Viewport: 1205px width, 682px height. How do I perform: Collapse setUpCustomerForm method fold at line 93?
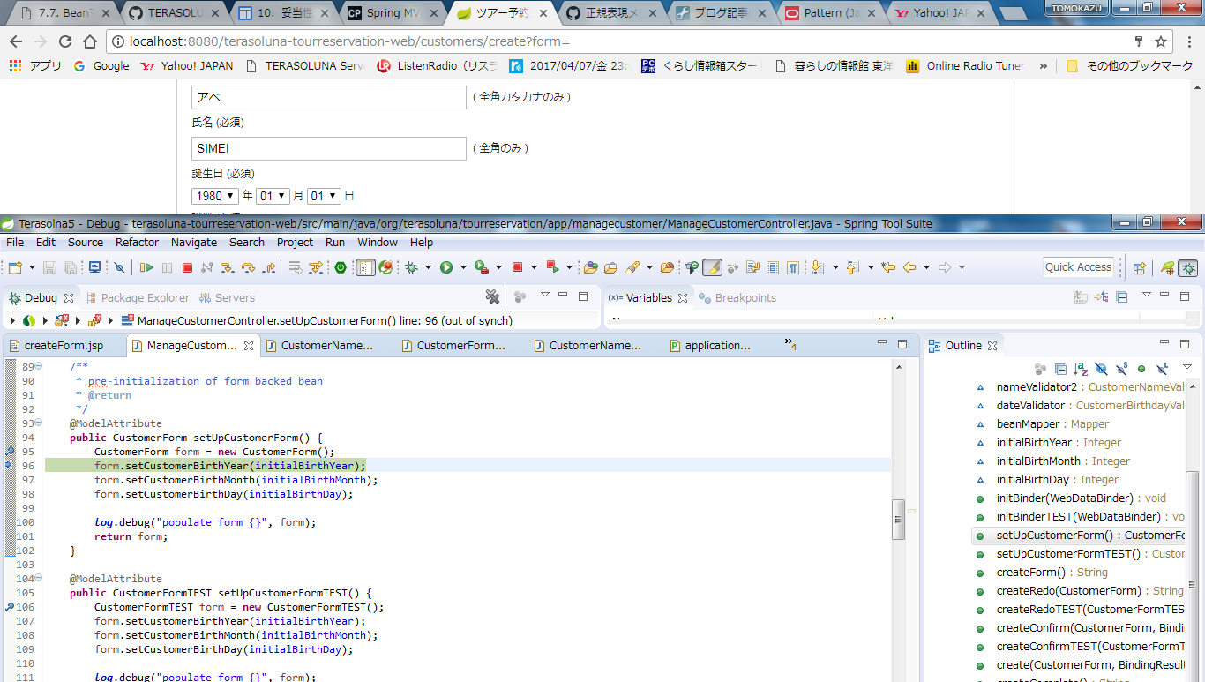tap(38, 423)
